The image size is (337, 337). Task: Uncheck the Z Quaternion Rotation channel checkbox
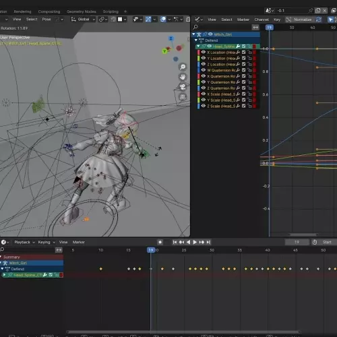coord(244,88)
